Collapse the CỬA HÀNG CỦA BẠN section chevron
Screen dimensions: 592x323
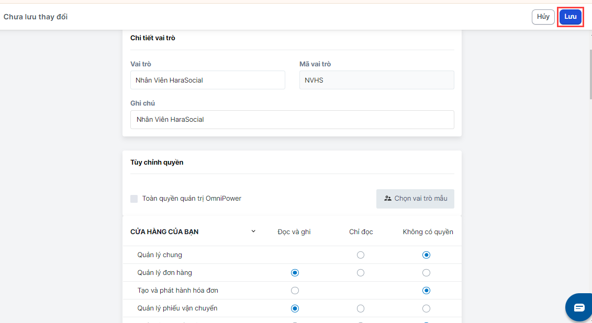[x=253, y=231]
